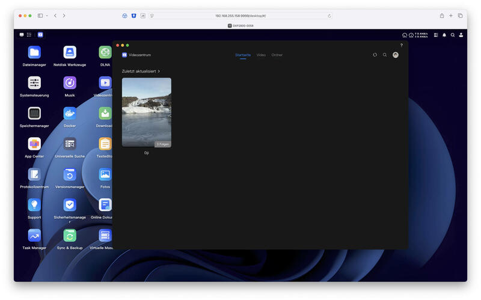Viewport: 481px width, 300px height.
Task: Click the browser address bar
Action: pos(240,16)
